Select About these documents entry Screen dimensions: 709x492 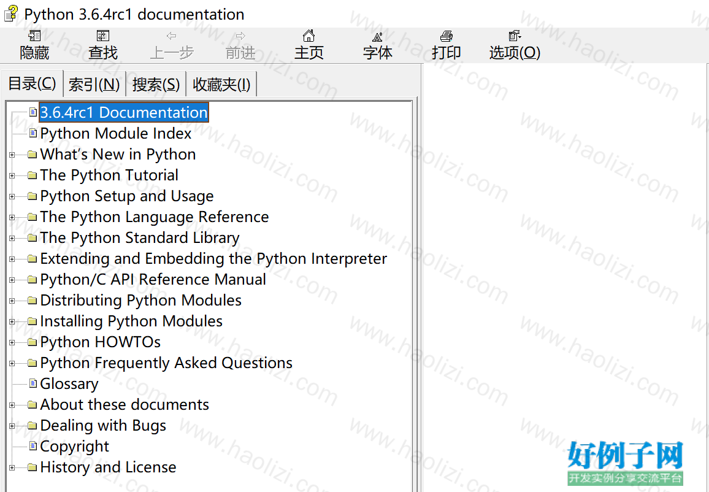(125, 405)
